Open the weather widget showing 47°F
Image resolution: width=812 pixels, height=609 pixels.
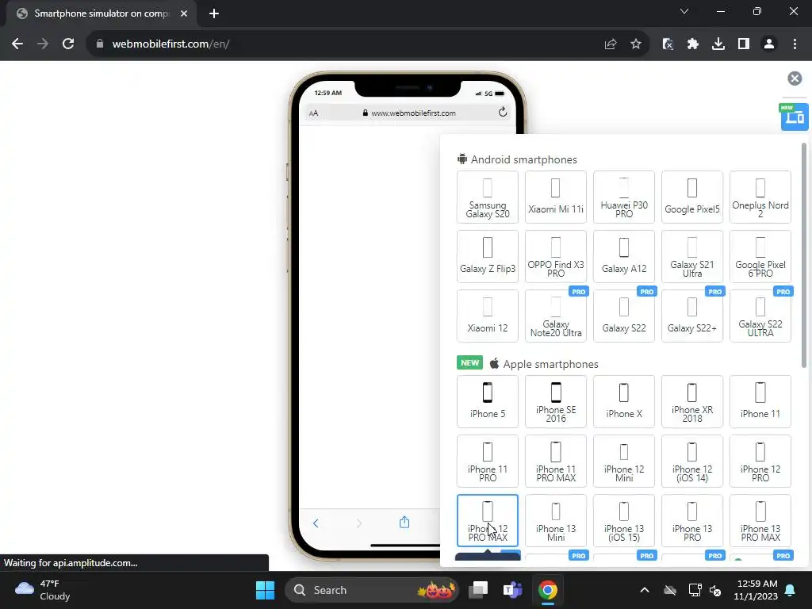(43, 590)
